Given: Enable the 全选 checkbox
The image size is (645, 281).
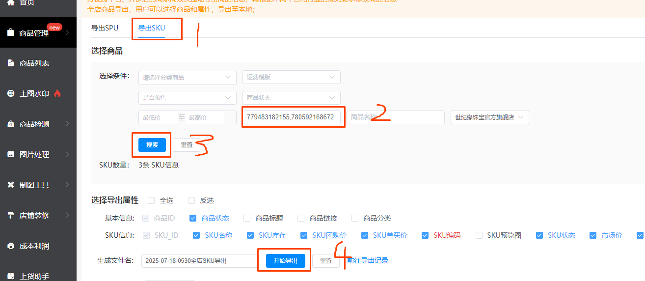Looking at the screenshot, I should tap(151, 200).
